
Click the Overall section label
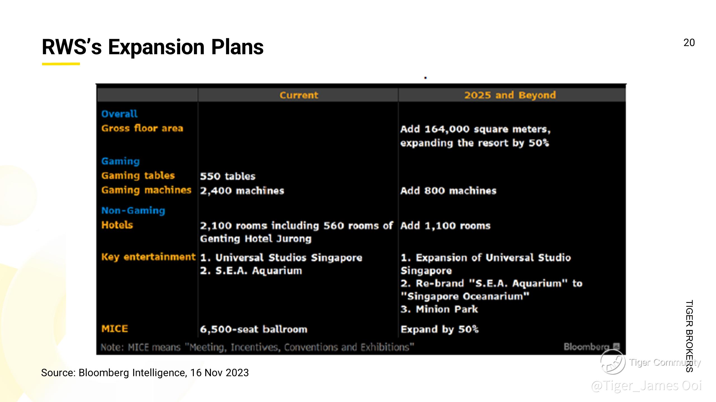(119, 114)
